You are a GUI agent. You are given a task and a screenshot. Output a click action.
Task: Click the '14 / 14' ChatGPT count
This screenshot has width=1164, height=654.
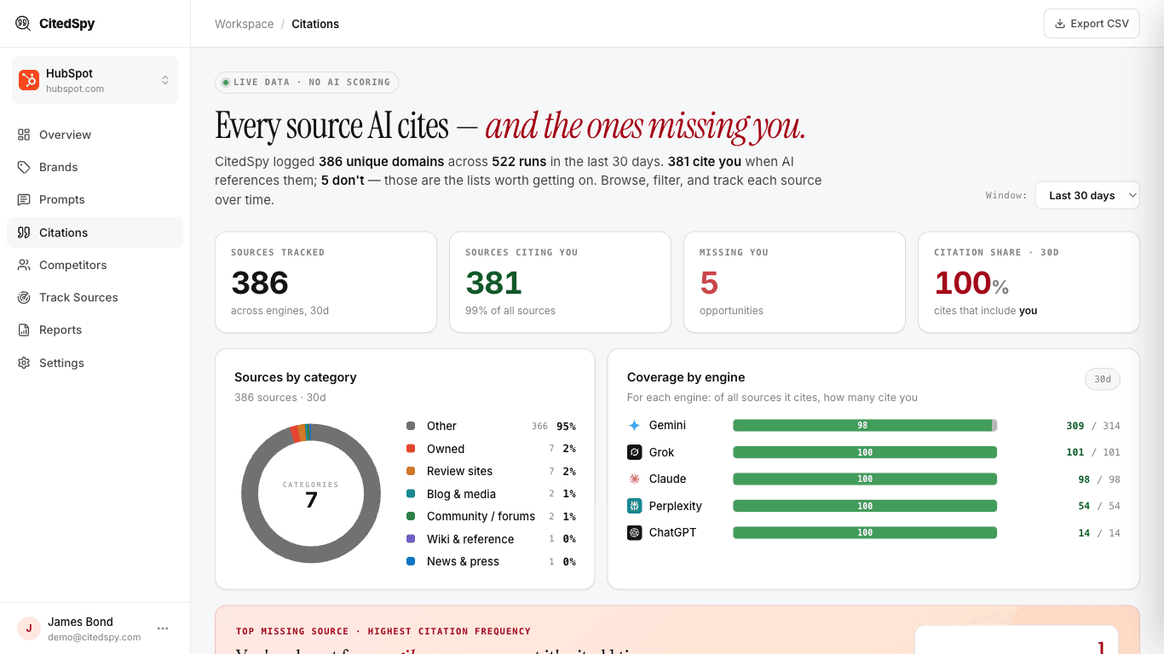tap(1099, 533)
